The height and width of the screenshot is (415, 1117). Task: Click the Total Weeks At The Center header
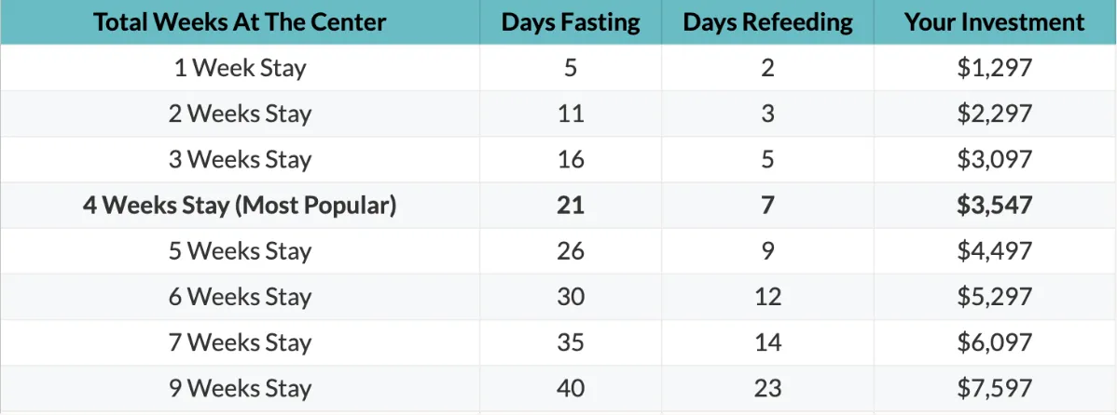tap(240, 22)
